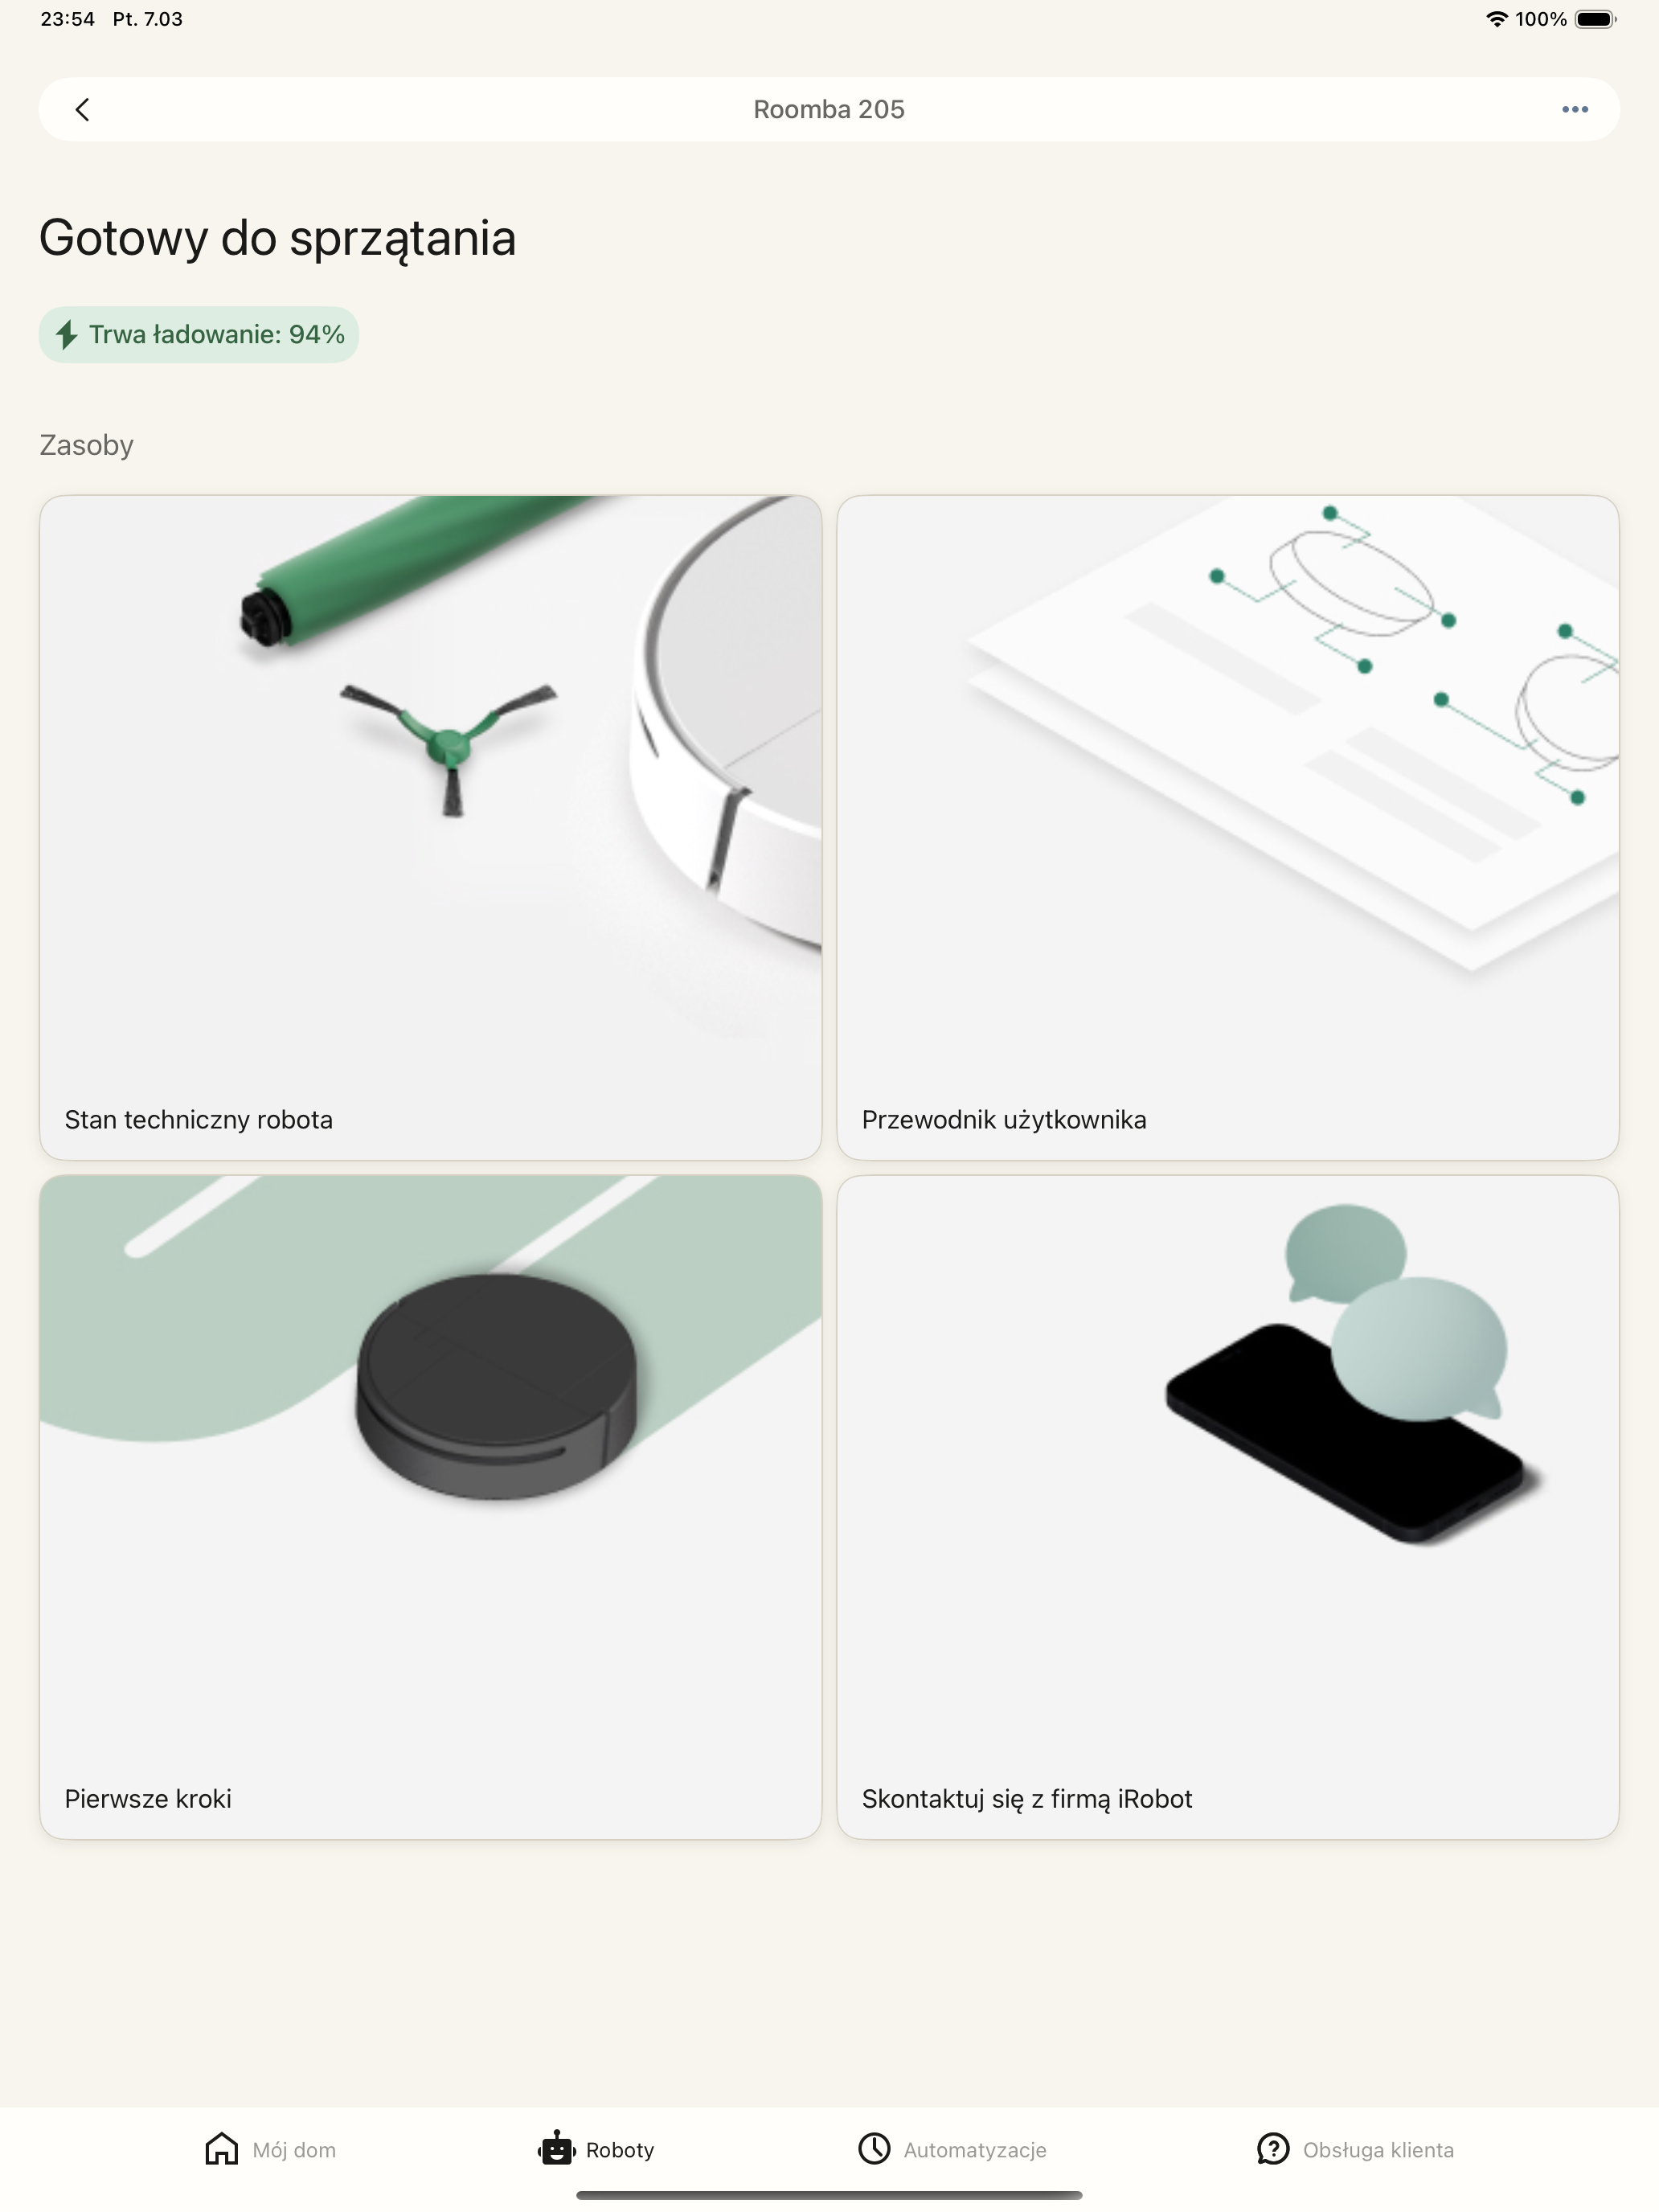This screenshot has height=2212, width=1659.
Task: Tap the Gotowy do sprzątania heading
Action: tap(278, 238)
